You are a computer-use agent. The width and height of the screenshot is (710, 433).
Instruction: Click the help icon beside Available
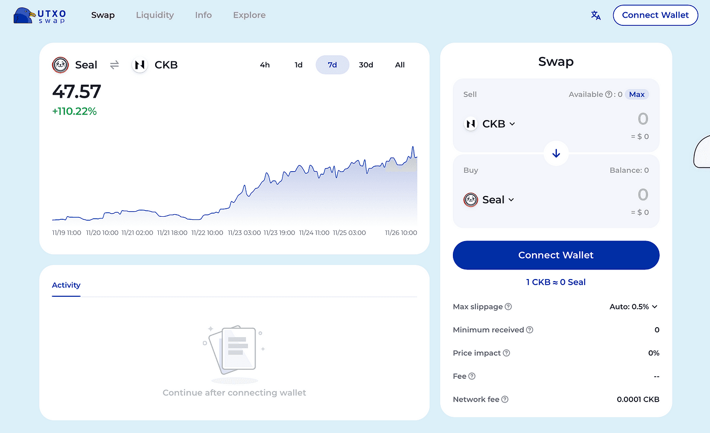pyautogui.click(x=609, y=94)
